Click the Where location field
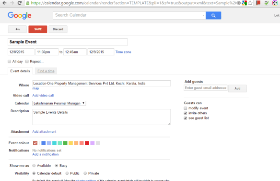This screenshot has height=181, width=280. [101, 84]
